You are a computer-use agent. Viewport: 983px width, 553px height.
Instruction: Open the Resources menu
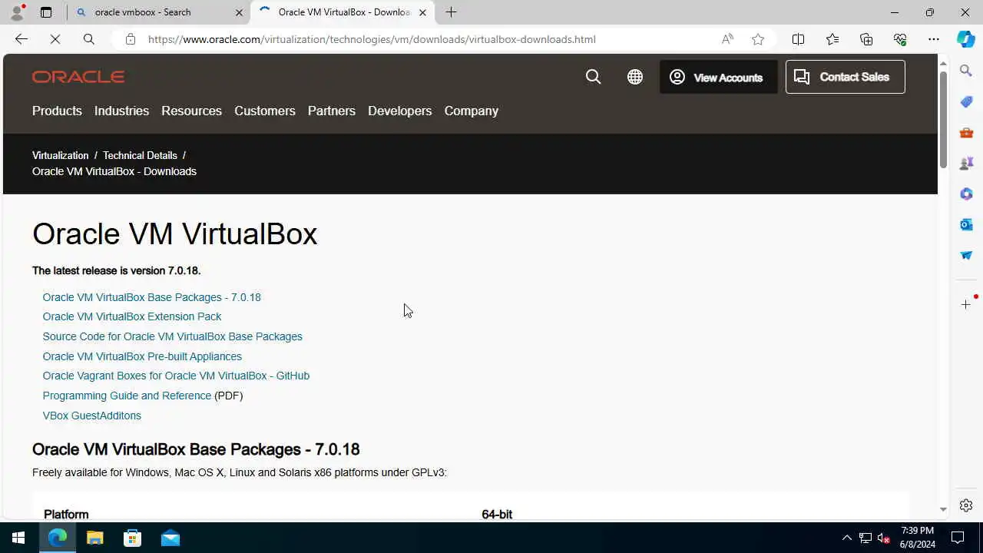coord(191,111)
